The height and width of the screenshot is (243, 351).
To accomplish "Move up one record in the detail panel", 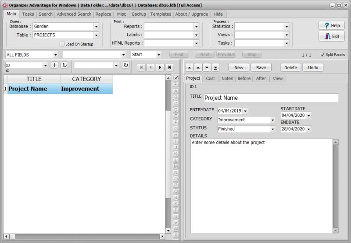I will pyautogui.click(x=198, y=67).
